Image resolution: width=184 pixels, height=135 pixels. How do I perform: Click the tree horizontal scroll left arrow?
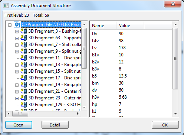[x=9, y=113]
